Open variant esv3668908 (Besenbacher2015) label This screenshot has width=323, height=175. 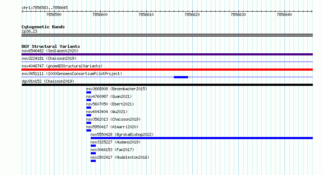[x=116, y=89]
